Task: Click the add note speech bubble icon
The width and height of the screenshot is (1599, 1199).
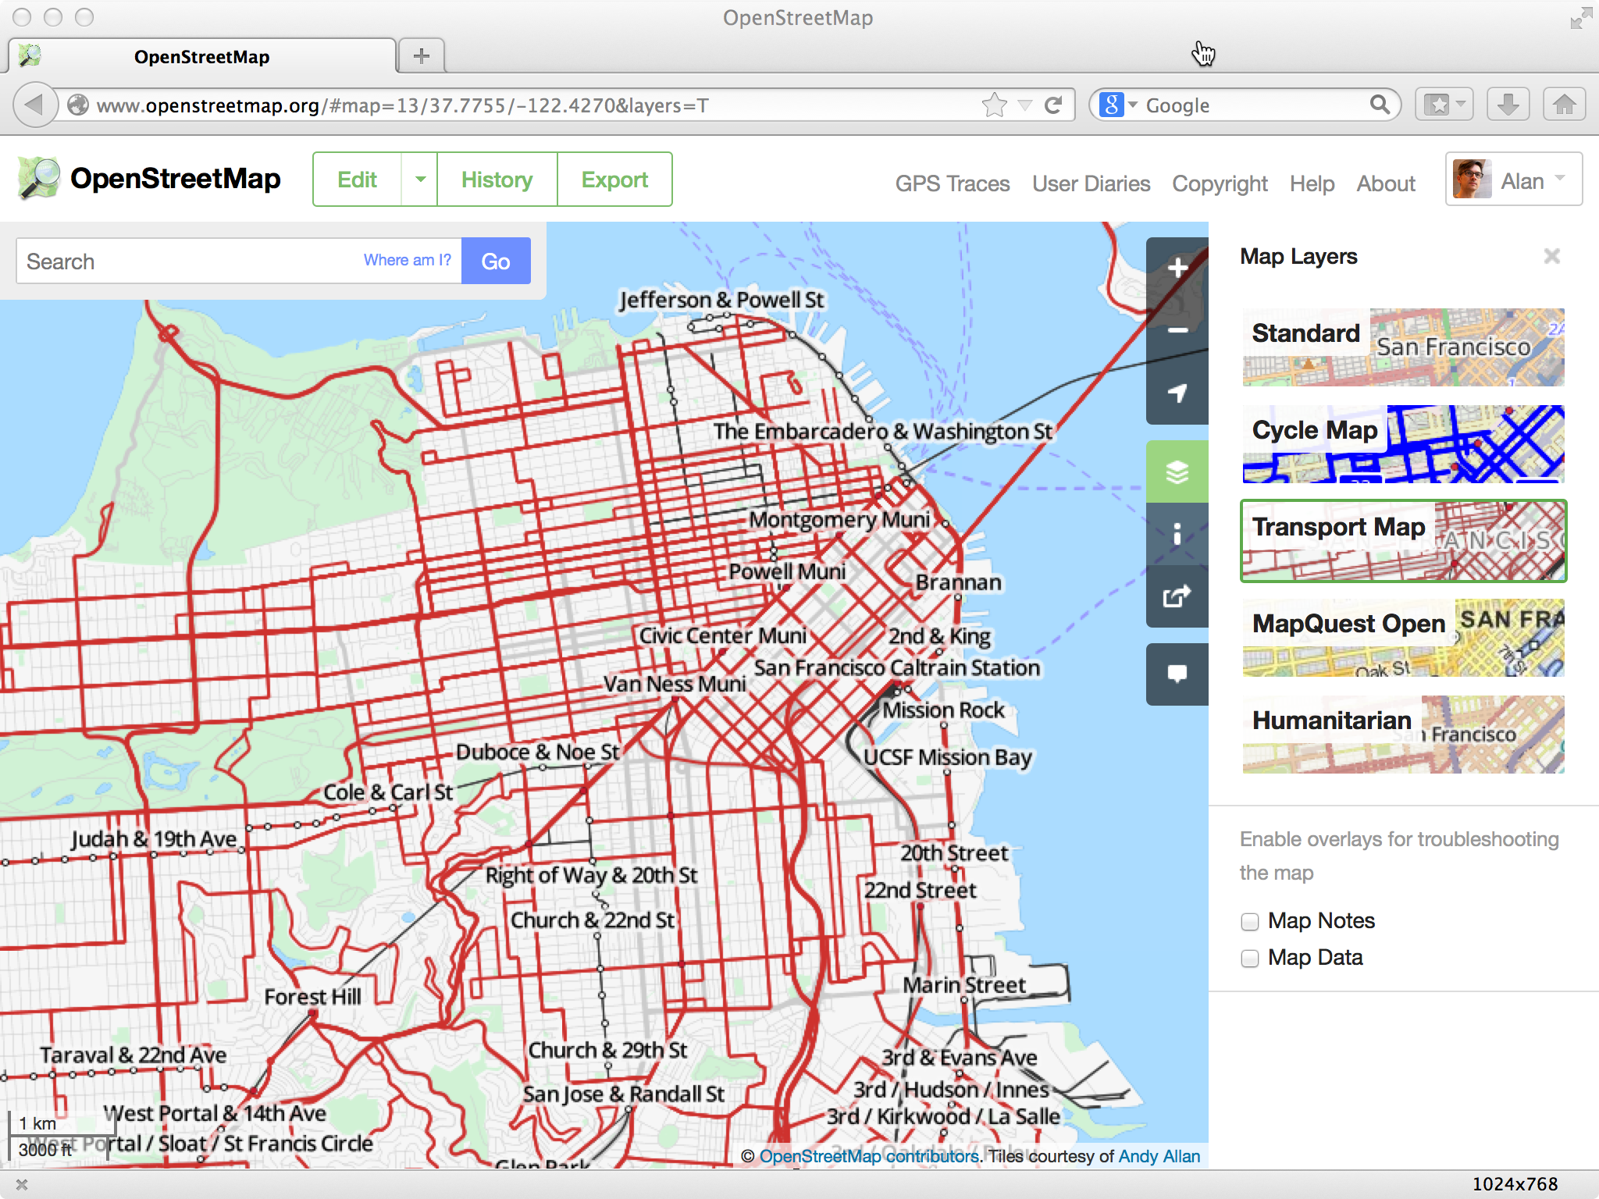Action: pos(1177,674)
